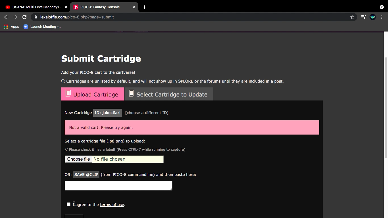Open a new browser tab
This screenshot has width=388, height=218.
pyautogui.click(x=145, y=7)
